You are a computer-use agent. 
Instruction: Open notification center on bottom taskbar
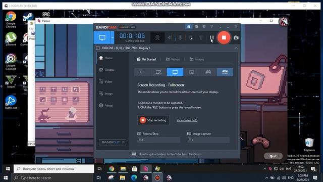point(315,178)
